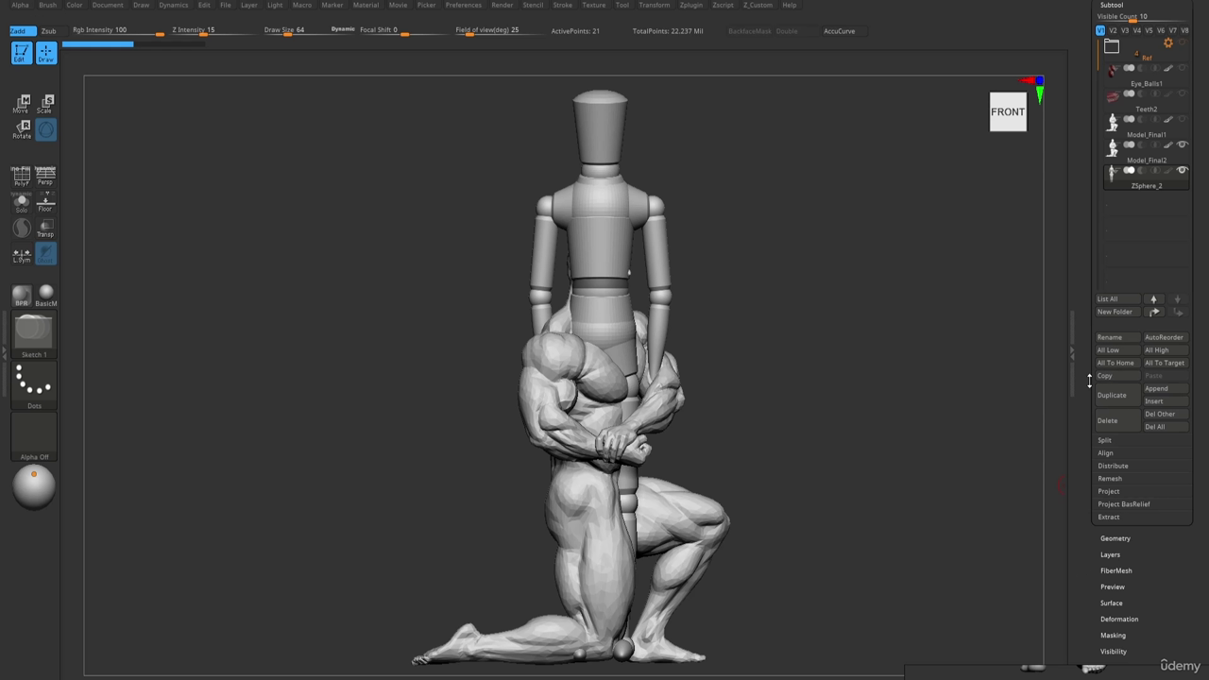The height and width of the screenshot is (680, 1209).
Task: Select the Scale transform tool
Action: [x=45, y=104]
